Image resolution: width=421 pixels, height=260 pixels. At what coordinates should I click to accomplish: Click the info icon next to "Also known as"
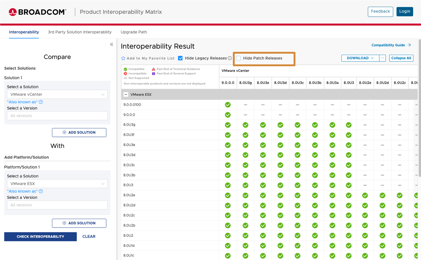point(40,102)
